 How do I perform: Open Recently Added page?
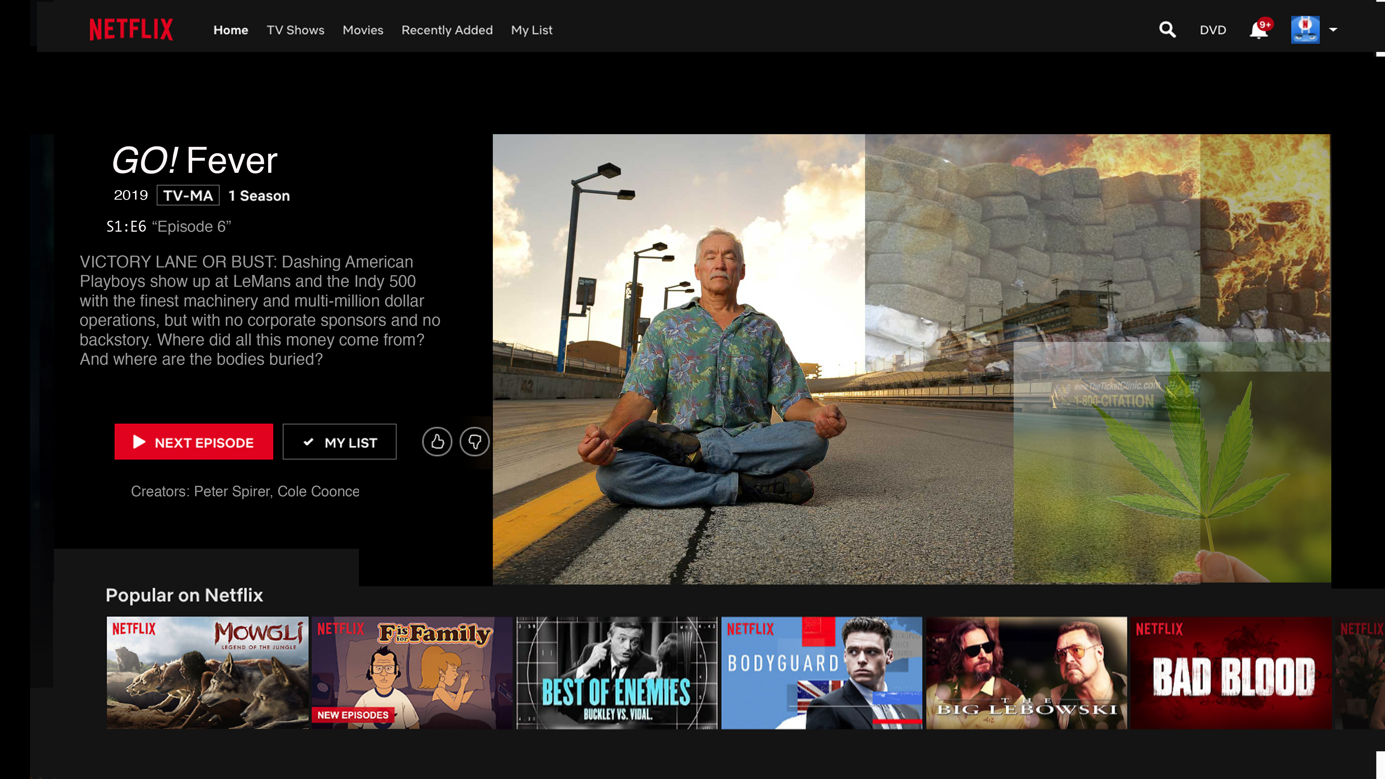[x=447, y=30]
